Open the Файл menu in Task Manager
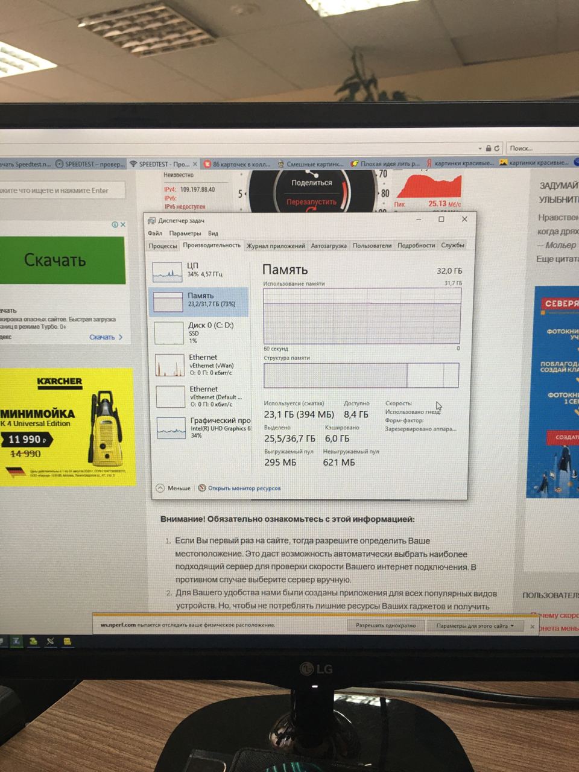579x772 pixels. pos(155,233)
